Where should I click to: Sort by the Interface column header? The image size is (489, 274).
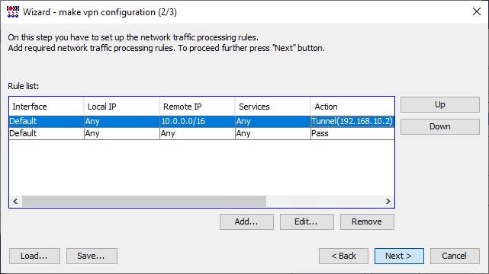coord(47,107)
